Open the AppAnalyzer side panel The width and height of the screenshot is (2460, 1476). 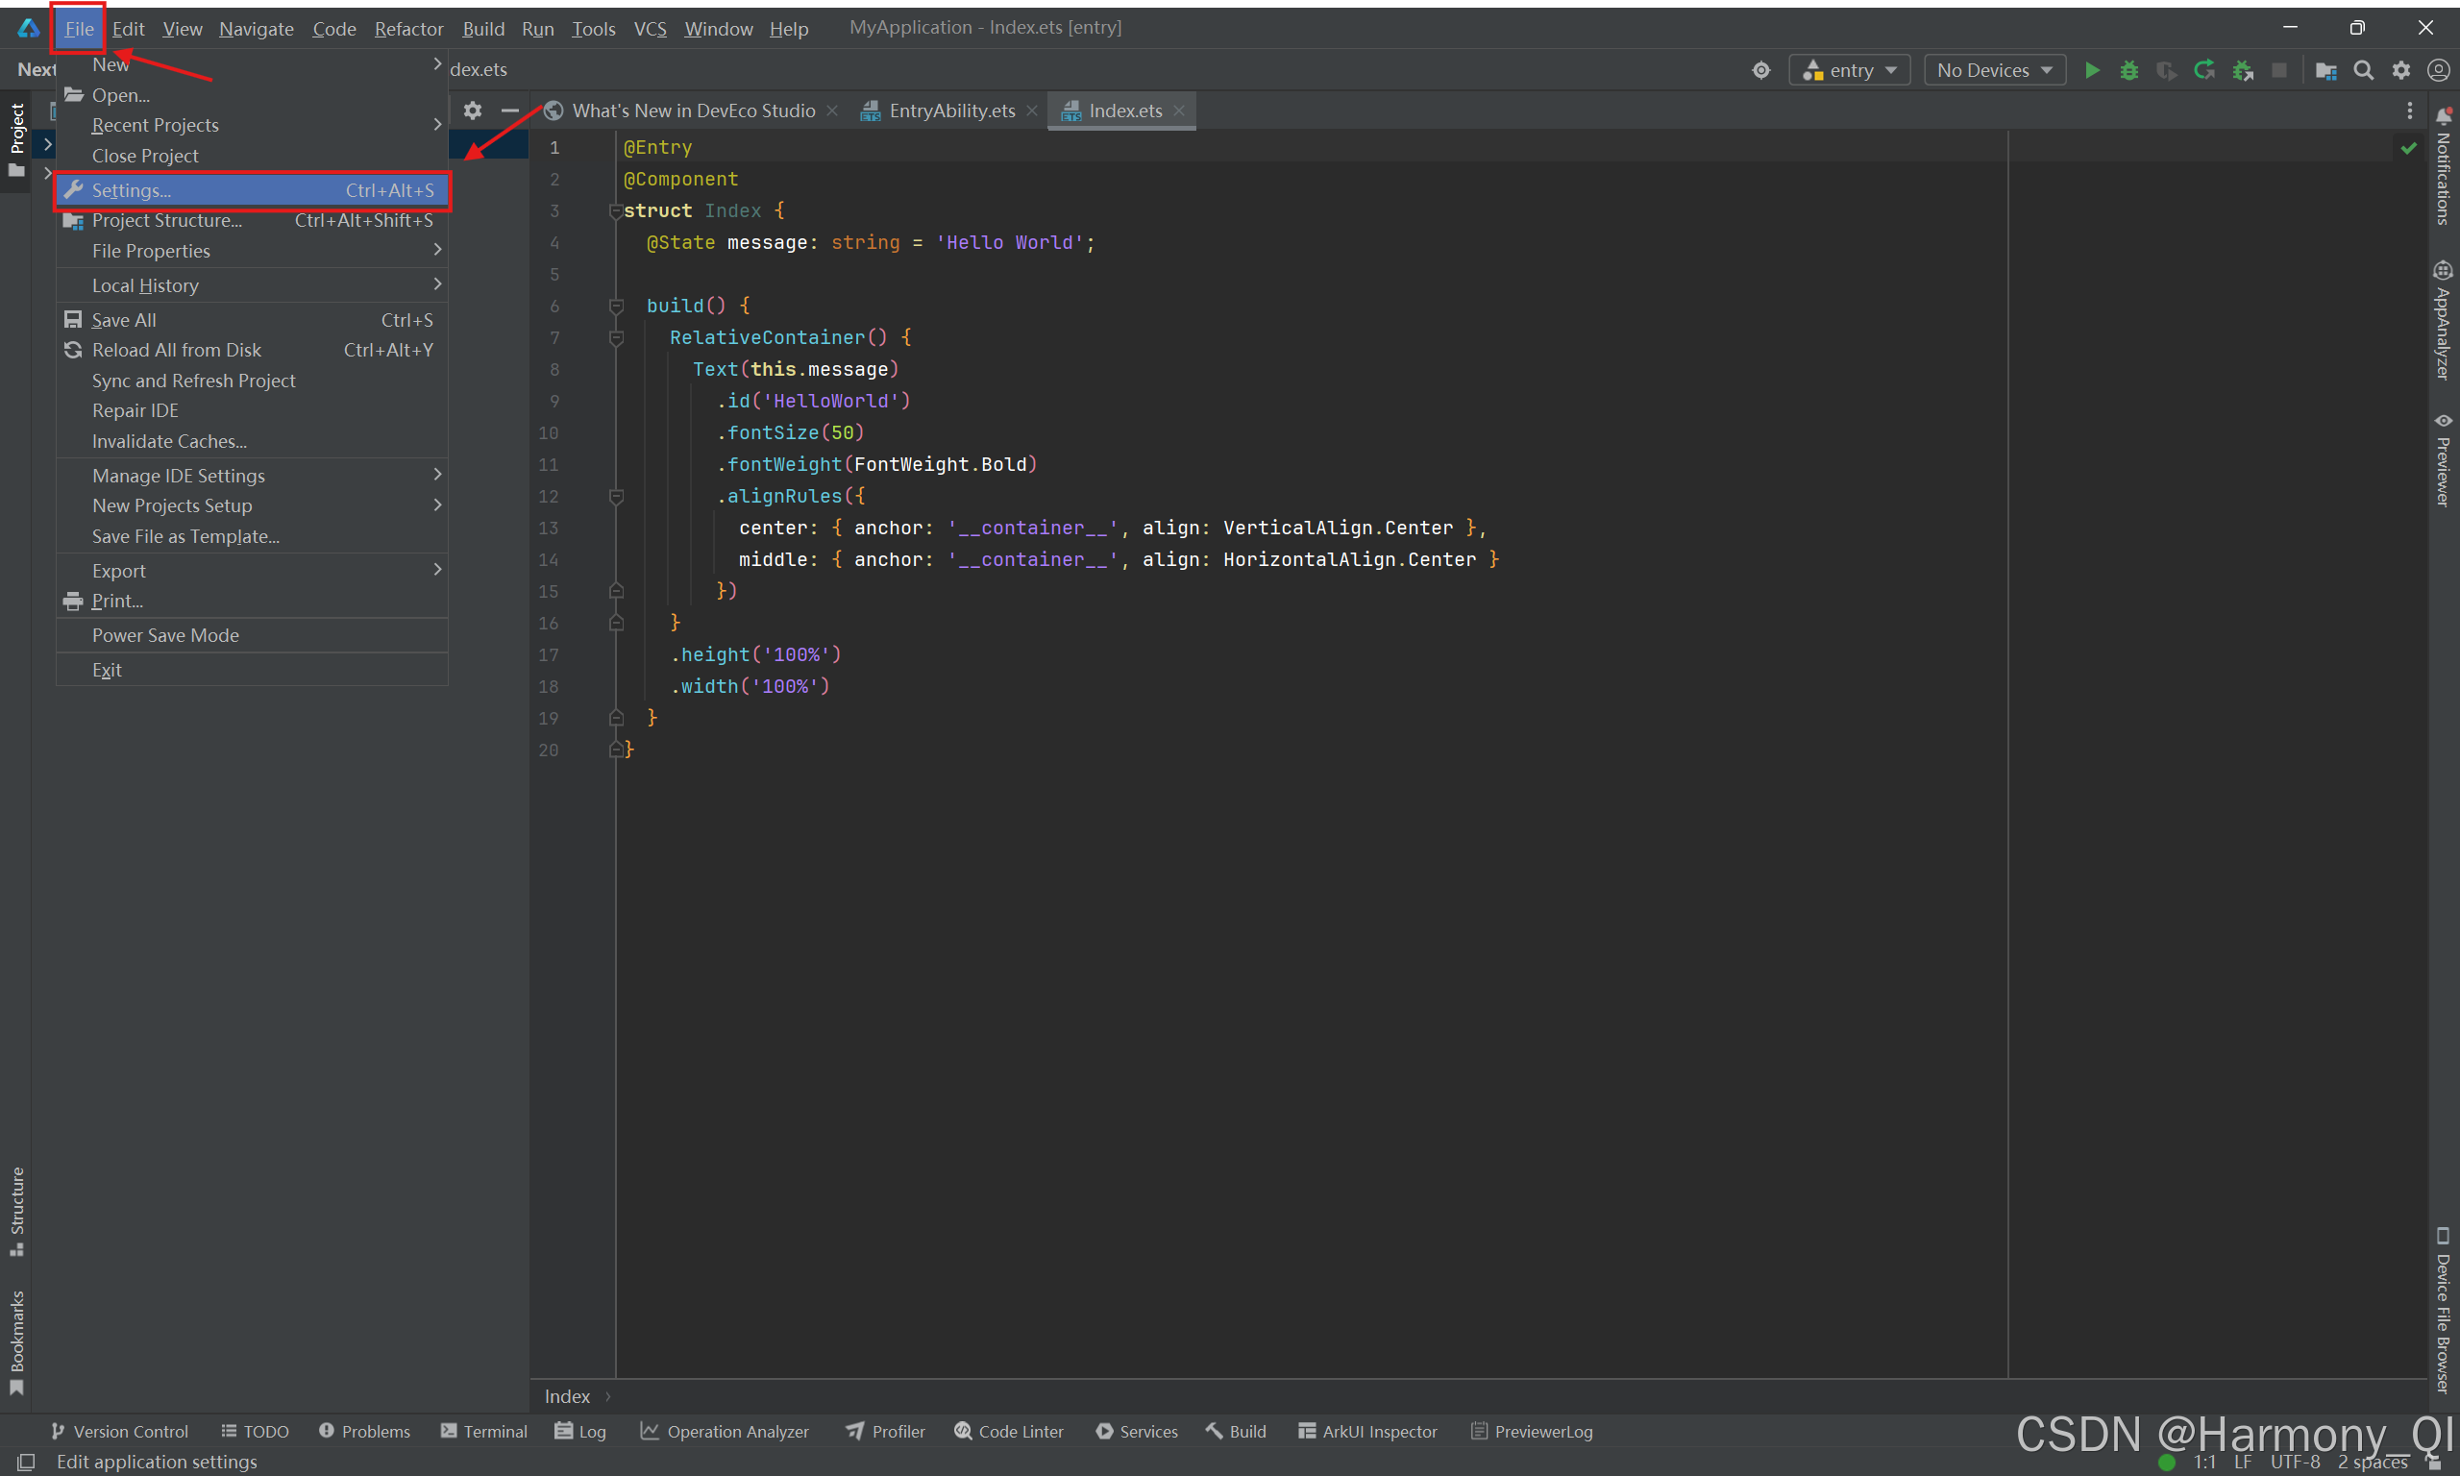[x=2443, y=320]
